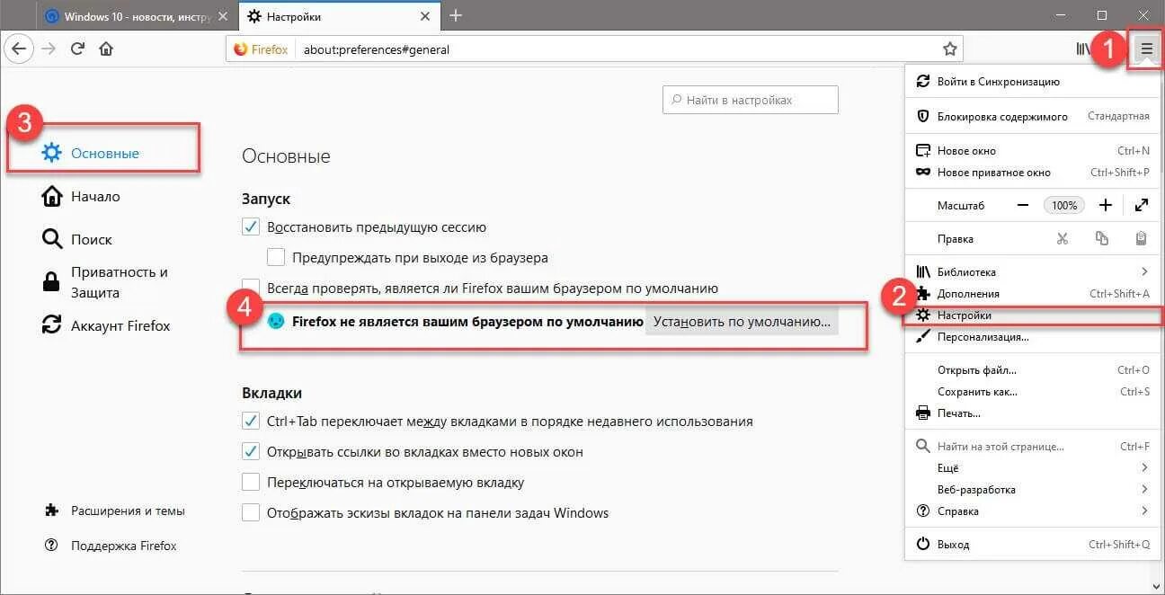Open new tab with plus button
1165x595 pixels.
456,15
